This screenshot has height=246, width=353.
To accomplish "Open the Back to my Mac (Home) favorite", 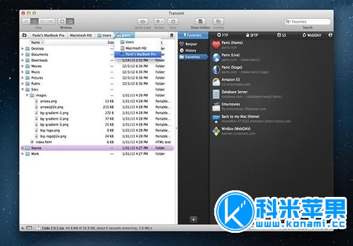I will click(x=271, y=119).
